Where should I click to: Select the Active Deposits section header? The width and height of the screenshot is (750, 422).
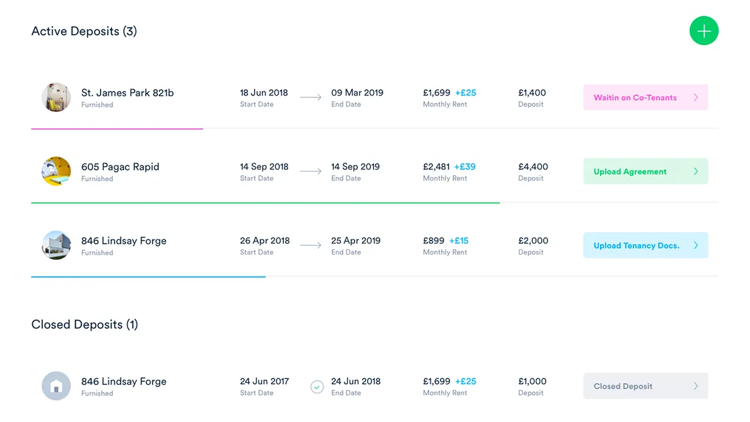(x=84, y=31)
